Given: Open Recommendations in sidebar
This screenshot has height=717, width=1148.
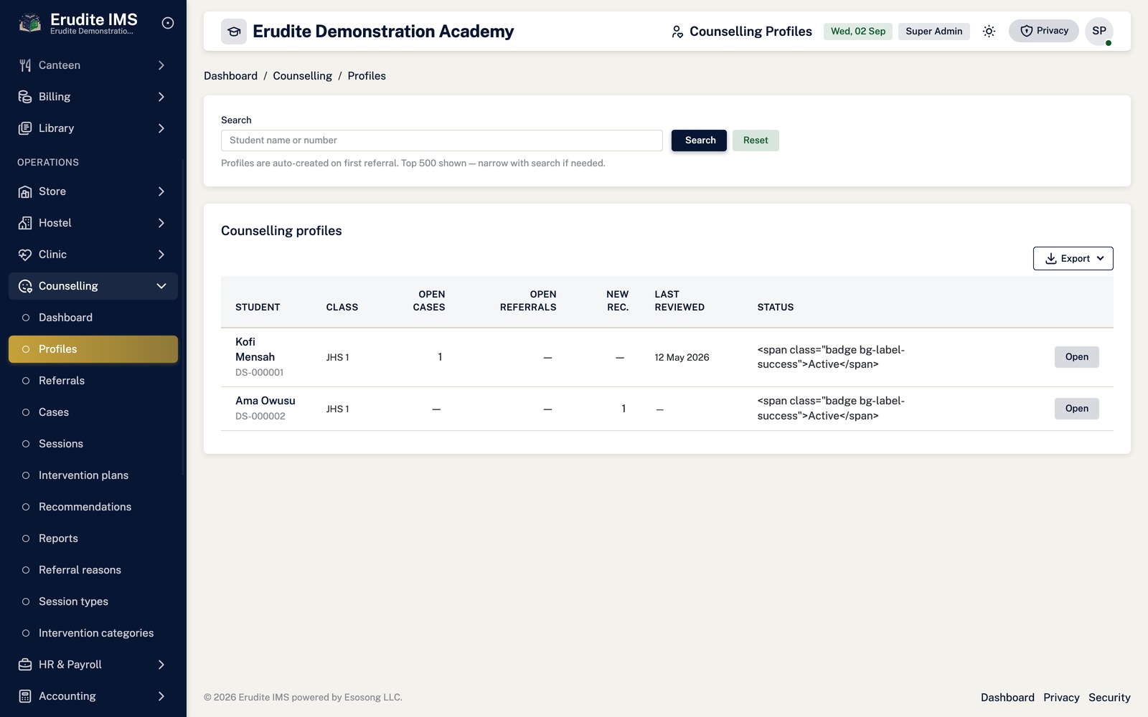Looking at the screenshot, I should coord(93,507).
